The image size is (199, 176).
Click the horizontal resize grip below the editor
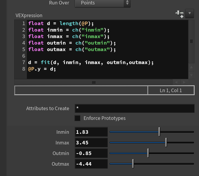[x=94, y=82]
